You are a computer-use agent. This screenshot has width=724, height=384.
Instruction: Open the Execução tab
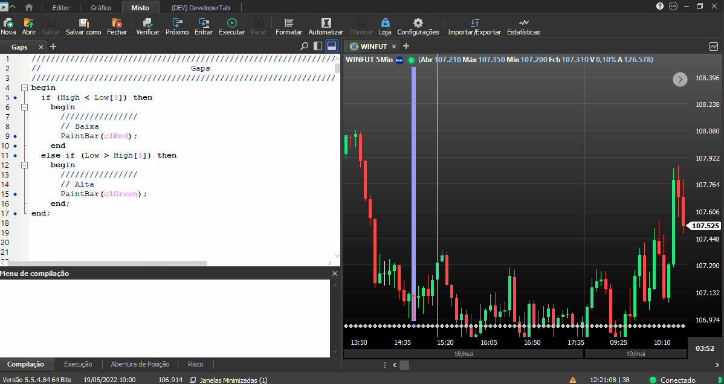(78, 364)
